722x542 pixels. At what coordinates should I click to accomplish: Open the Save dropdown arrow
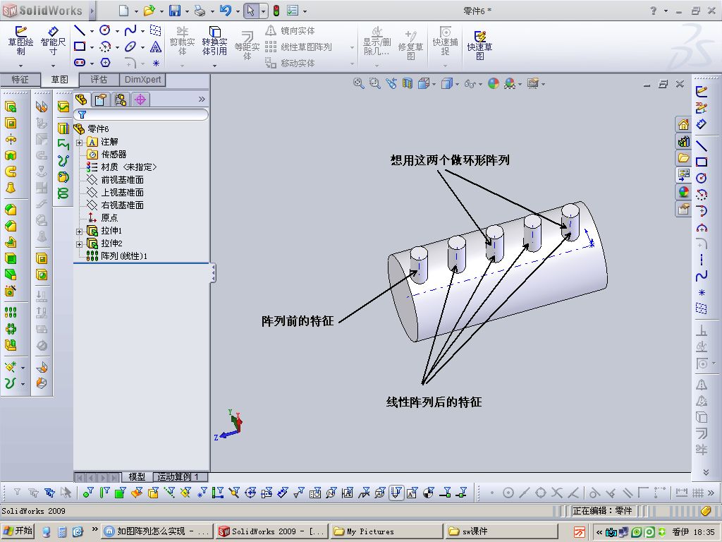click(187, 11)
